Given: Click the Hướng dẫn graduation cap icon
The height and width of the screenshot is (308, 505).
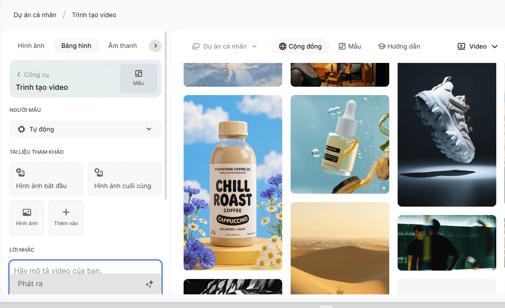Looking at the screenshot, I should 382,46.
